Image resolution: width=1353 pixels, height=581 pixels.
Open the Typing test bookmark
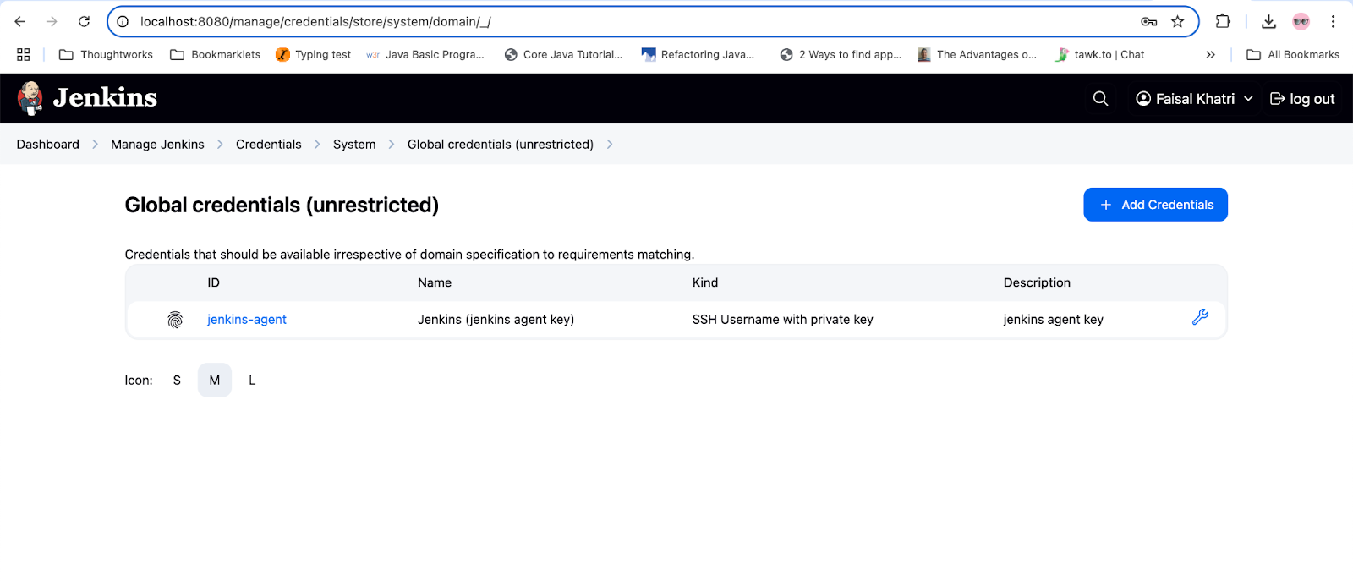(x=314, y=54)
